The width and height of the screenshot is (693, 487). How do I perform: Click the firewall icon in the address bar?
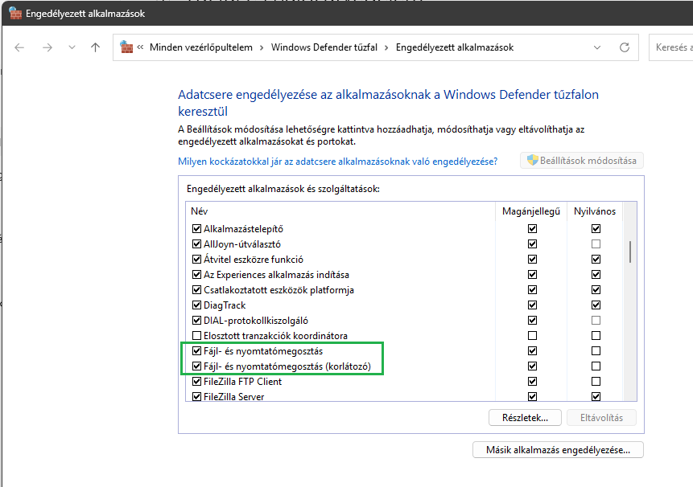tap(126, 47)
